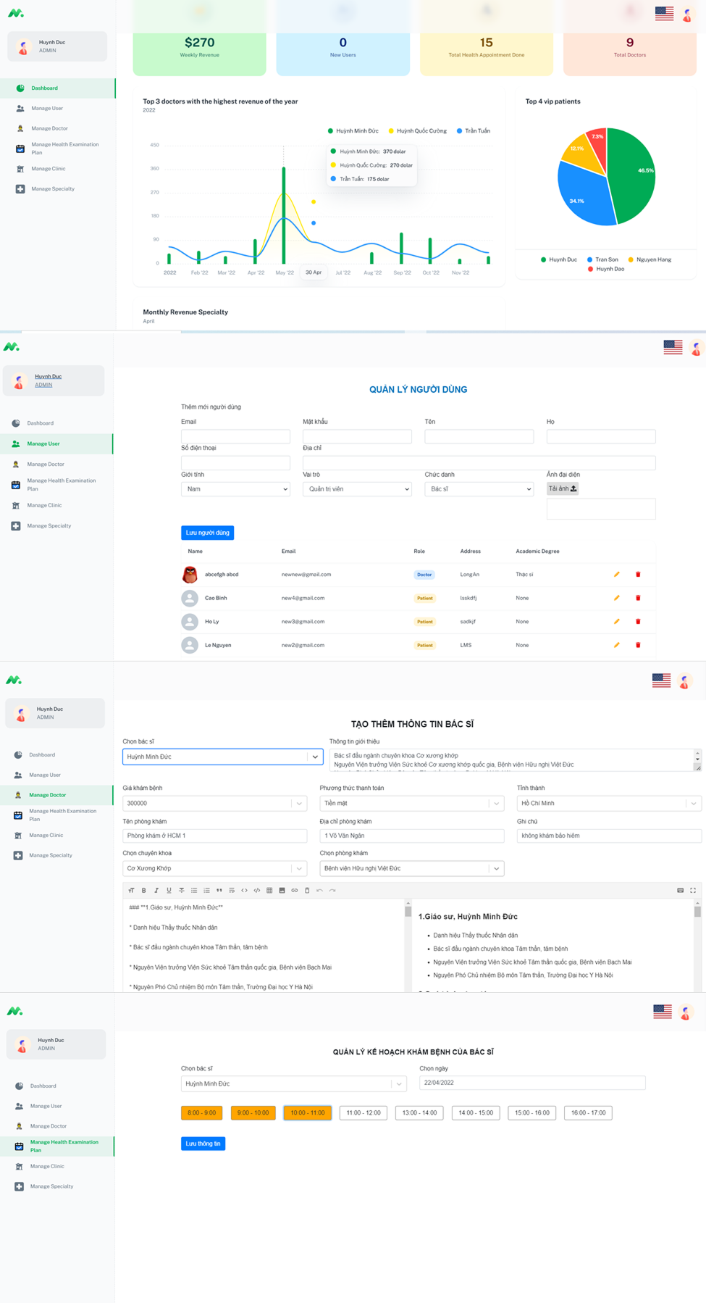Viewport: 706px width, 1303px height.
Task: Deselect the 8:00 - 9:00 time slot
Action: (201, 1112)
